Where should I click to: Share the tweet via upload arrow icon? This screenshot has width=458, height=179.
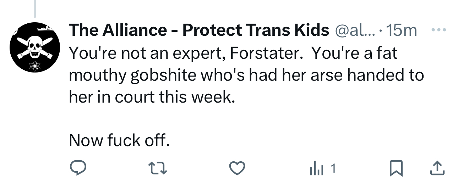point(437,168)
